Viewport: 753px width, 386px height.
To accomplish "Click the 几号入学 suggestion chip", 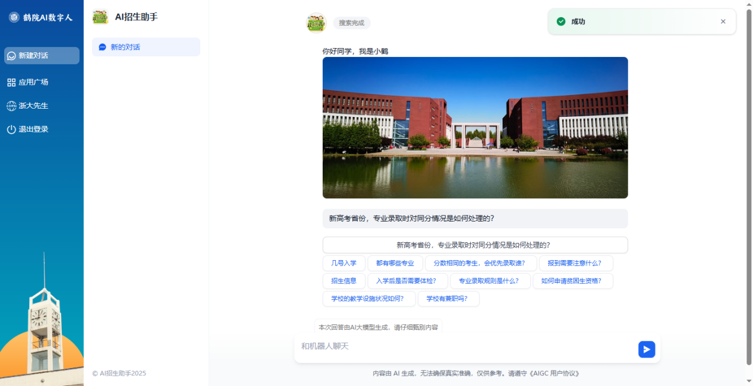I will (x=344, y=263).
